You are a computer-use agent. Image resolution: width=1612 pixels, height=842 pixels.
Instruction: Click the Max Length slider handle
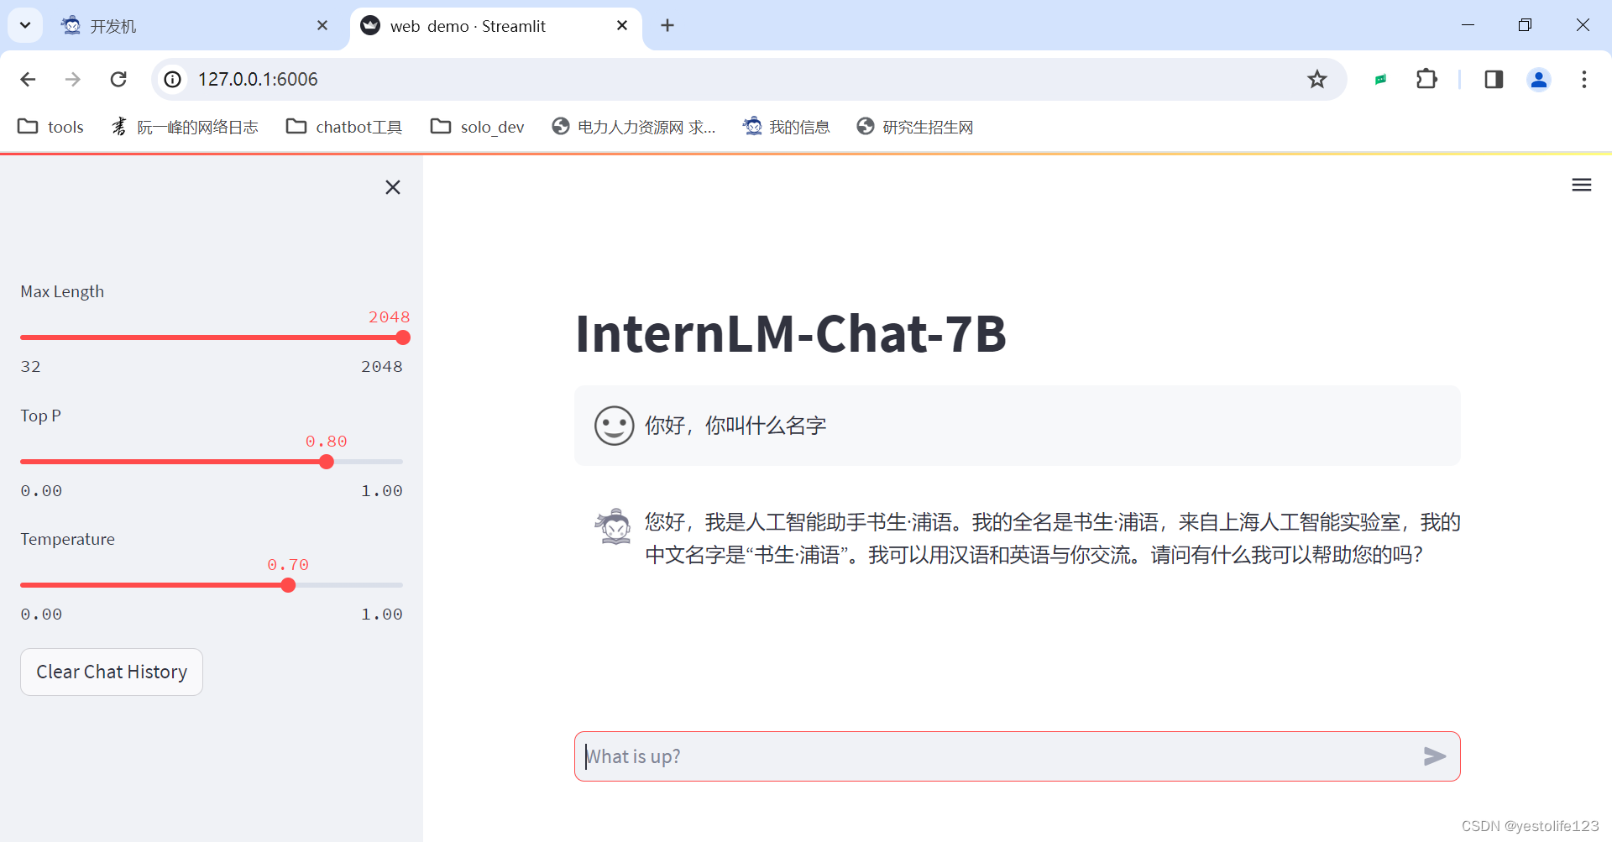pos(403,337)
